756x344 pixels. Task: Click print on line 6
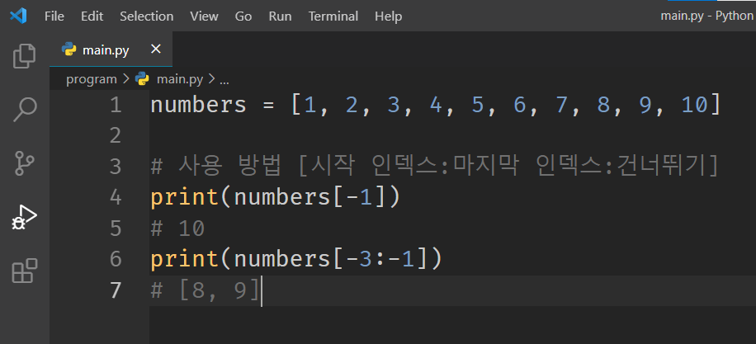pyautogui.click(x=185, y=260)
